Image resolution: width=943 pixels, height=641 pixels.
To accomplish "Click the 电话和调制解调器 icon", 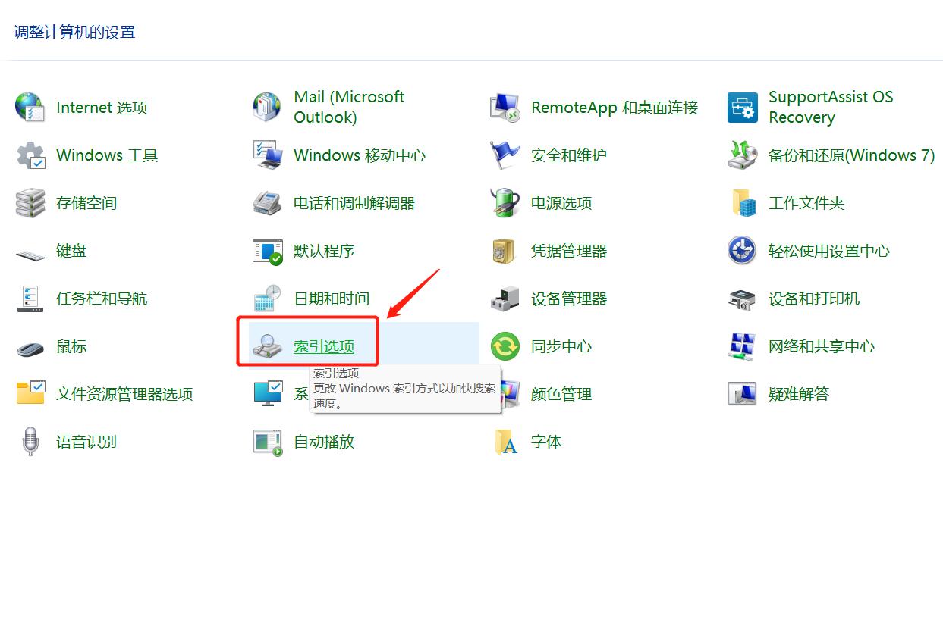I will pos(267,203).
